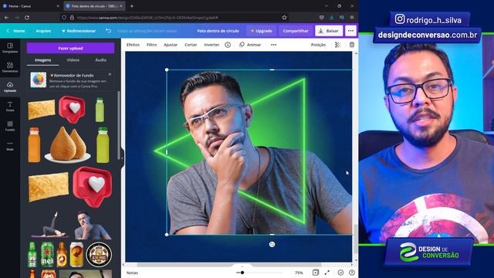Select the Imagens tab
This screenshot has height=278, width=494.
click(43, 60)
